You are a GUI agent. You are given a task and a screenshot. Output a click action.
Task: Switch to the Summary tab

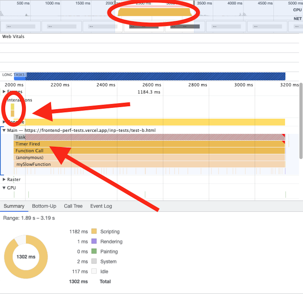[14, 206]
